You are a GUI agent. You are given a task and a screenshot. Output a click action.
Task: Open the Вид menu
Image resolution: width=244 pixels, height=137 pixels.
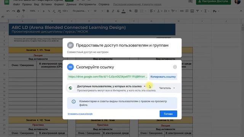(37, 4)
